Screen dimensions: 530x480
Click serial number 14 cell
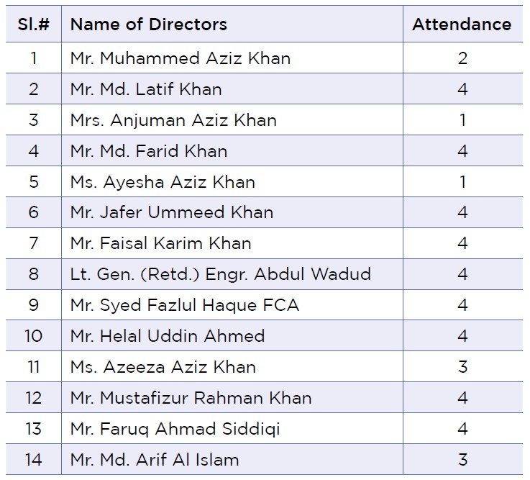34,460
